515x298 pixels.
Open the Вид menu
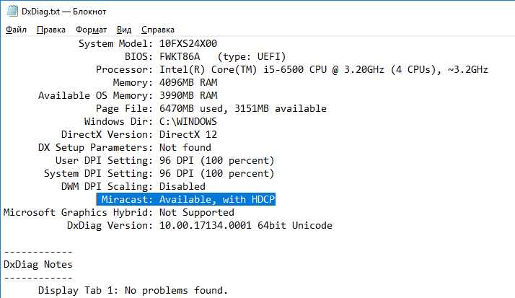coord(124,30)
